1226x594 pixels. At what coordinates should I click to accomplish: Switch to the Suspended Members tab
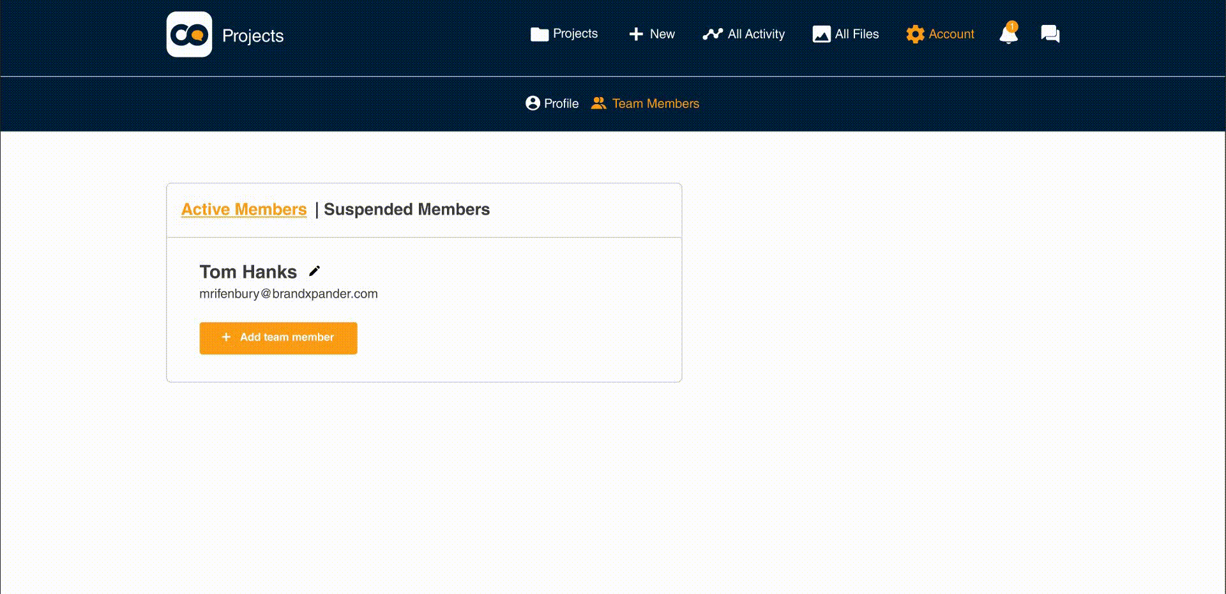tap(407, 209)
